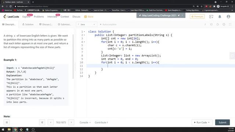
Task: Open the Store link
Action: tap(89, 16)
